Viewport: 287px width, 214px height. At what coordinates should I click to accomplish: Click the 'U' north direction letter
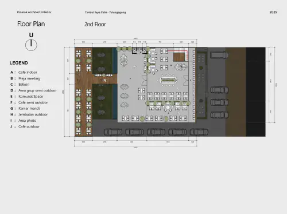click(31, 35)
